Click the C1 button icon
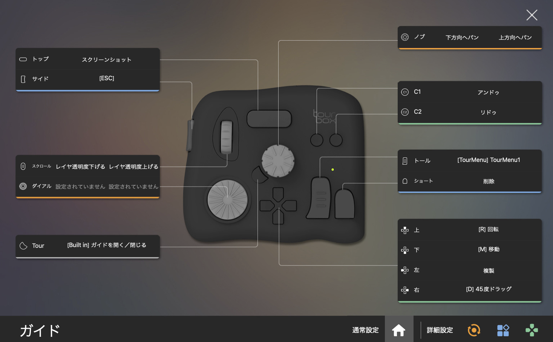 click(x=405, y=92)
